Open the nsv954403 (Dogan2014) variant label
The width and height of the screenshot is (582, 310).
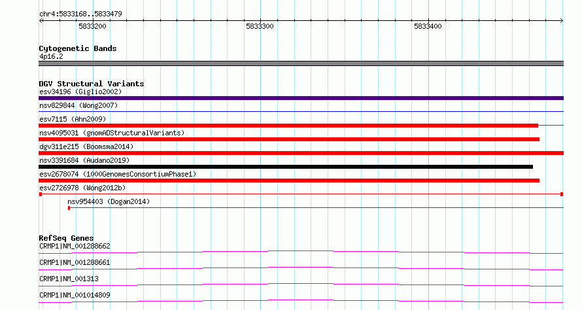click(109, 201)
